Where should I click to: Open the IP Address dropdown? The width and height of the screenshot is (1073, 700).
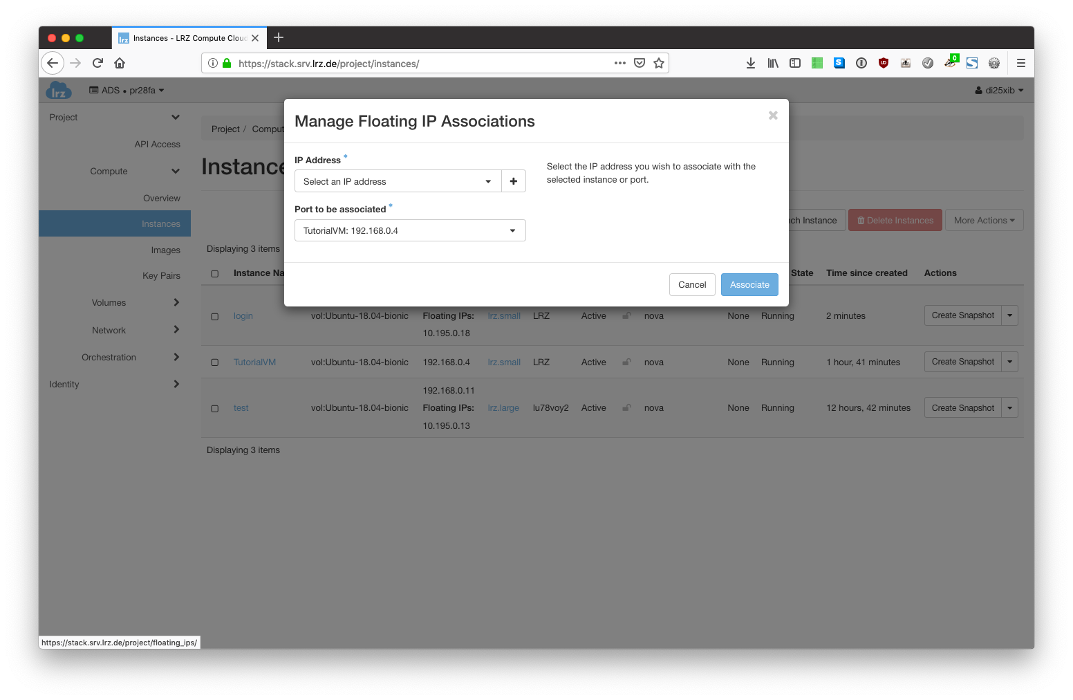[x=398, y=181]
